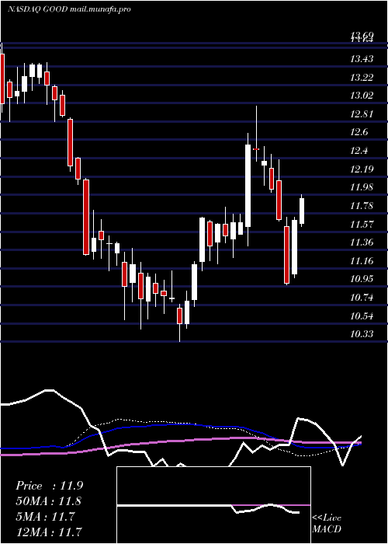Screen dimensions: 388x544
Task: Click the 12.6 price axis label
Action: [359, 132]
